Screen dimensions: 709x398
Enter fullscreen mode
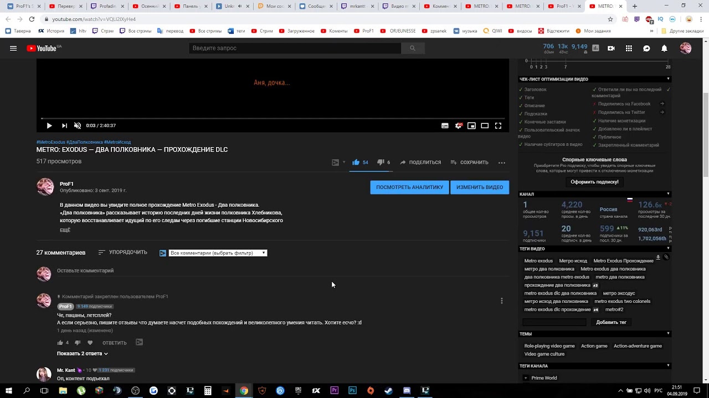[x=498, y=125]
